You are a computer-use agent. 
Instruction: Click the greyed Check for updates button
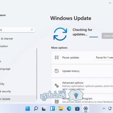107,36
